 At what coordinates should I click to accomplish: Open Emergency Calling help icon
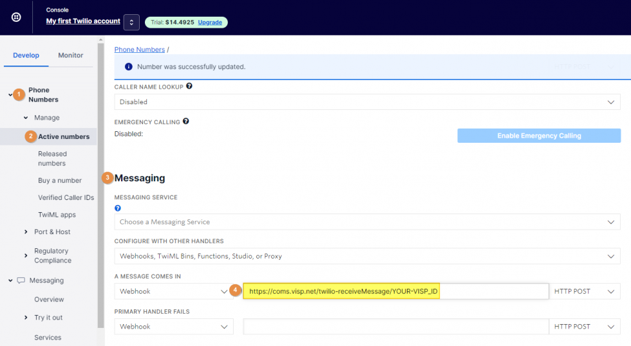(x=186, y=121)
